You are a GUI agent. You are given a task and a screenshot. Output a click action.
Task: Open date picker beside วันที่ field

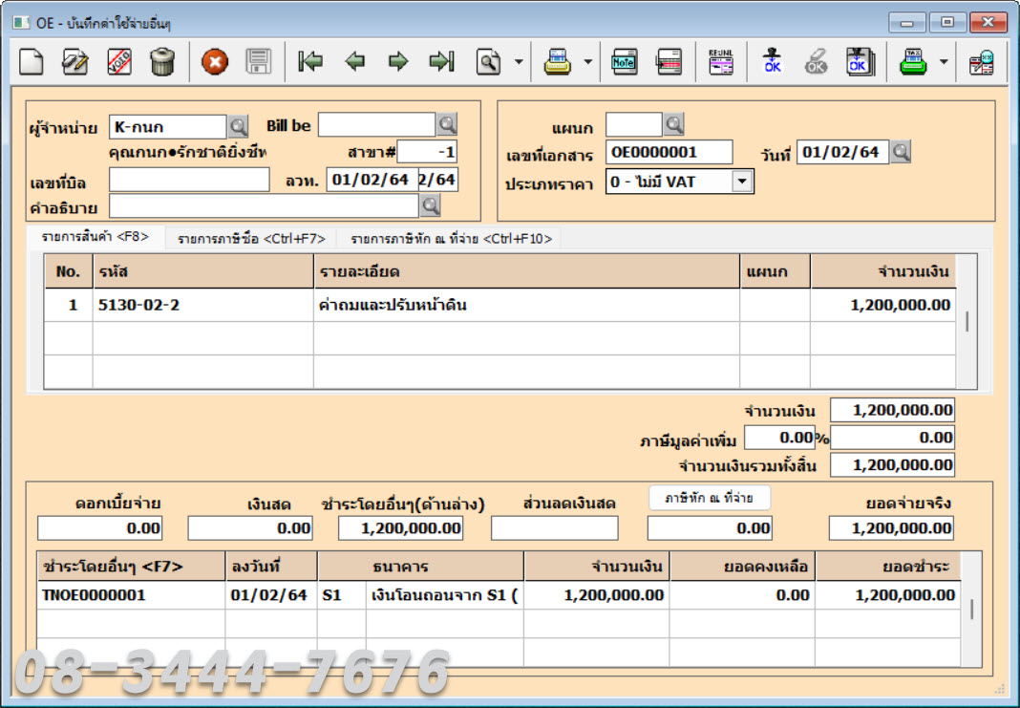[901, 152]
